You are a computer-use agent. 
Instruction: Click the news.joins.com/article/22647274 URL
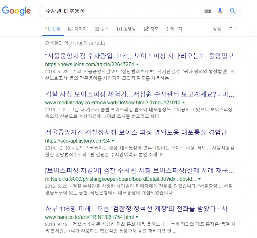(x=90, y=64)
